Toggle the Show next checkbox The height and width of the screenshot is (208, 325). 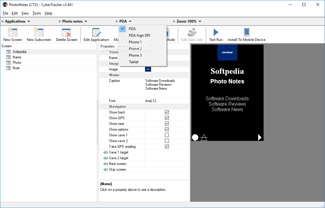[167, 124]
